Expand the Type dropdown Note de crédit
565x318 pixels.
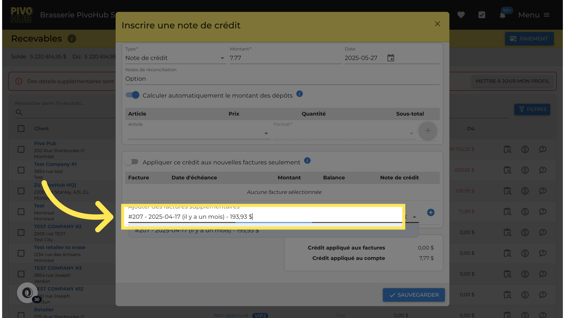222,58
